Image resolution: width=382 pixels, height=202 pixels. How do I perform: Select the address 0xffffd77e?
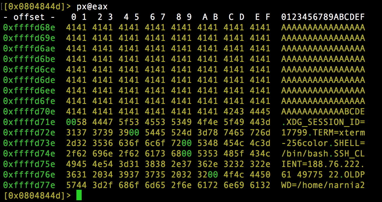pyautogui.click(x=29, y=185)
